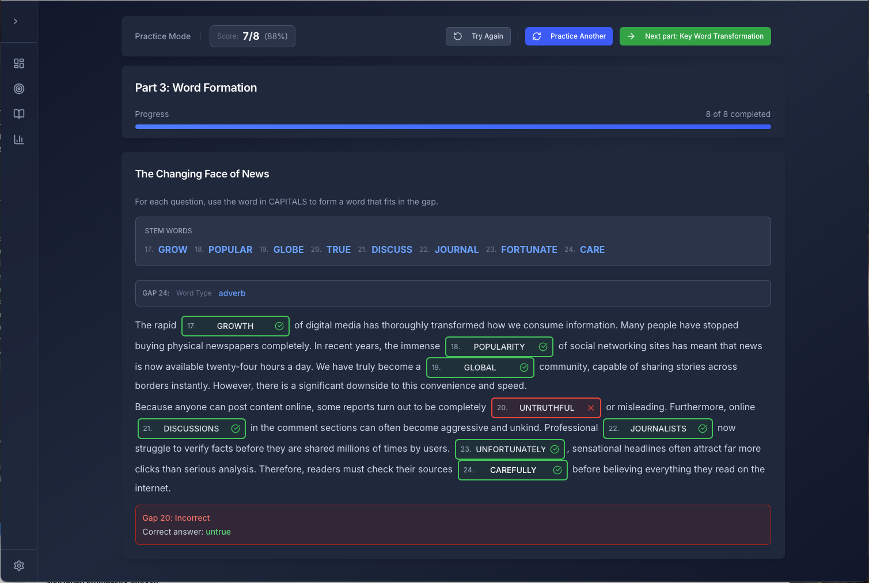Click the green check icon in DISCUSSIONS gap
The image size is (869, 583).
click(x=236, y=429)
